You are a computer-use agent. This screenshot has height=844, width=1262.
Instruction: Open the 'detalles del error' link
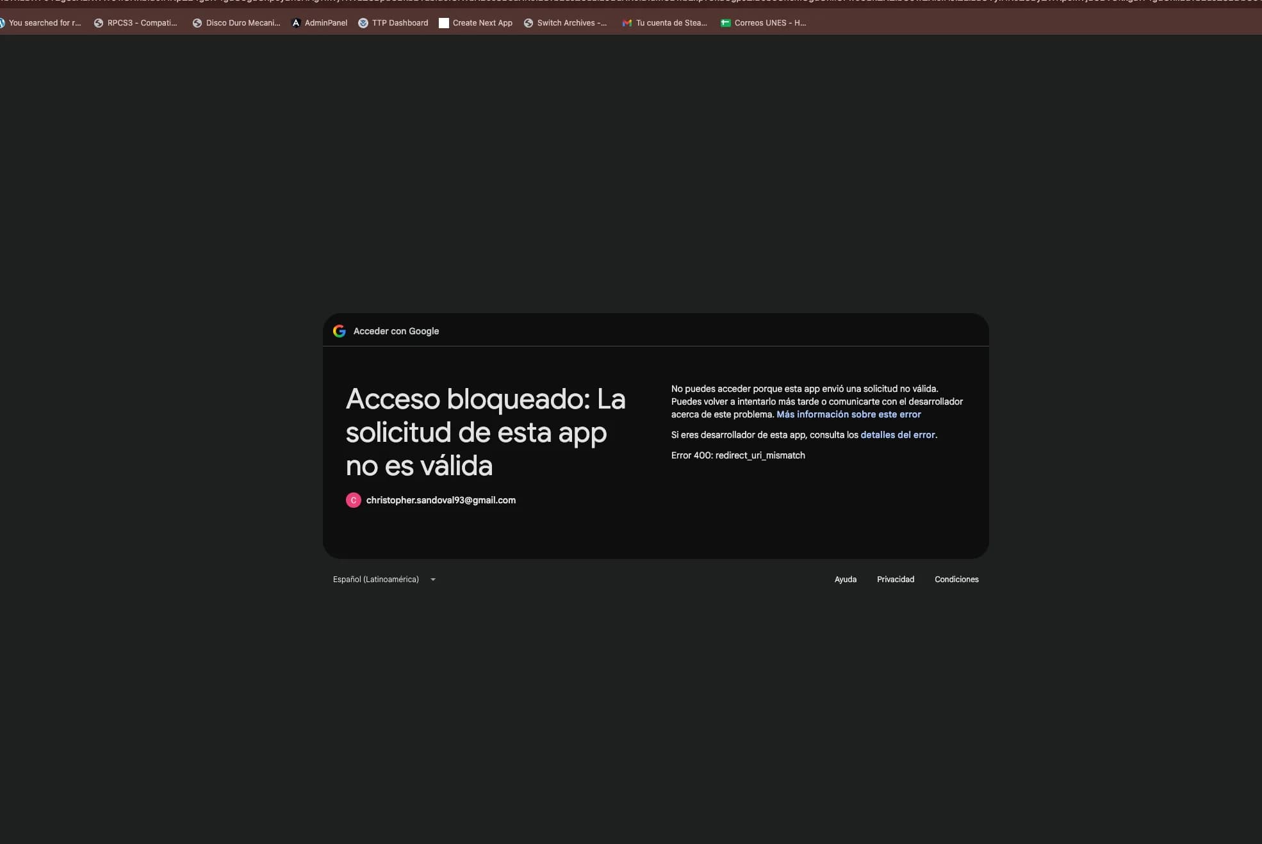(897, 435)
